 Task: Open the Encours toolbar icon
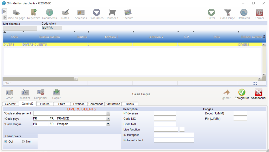click(x=128, y=13)
